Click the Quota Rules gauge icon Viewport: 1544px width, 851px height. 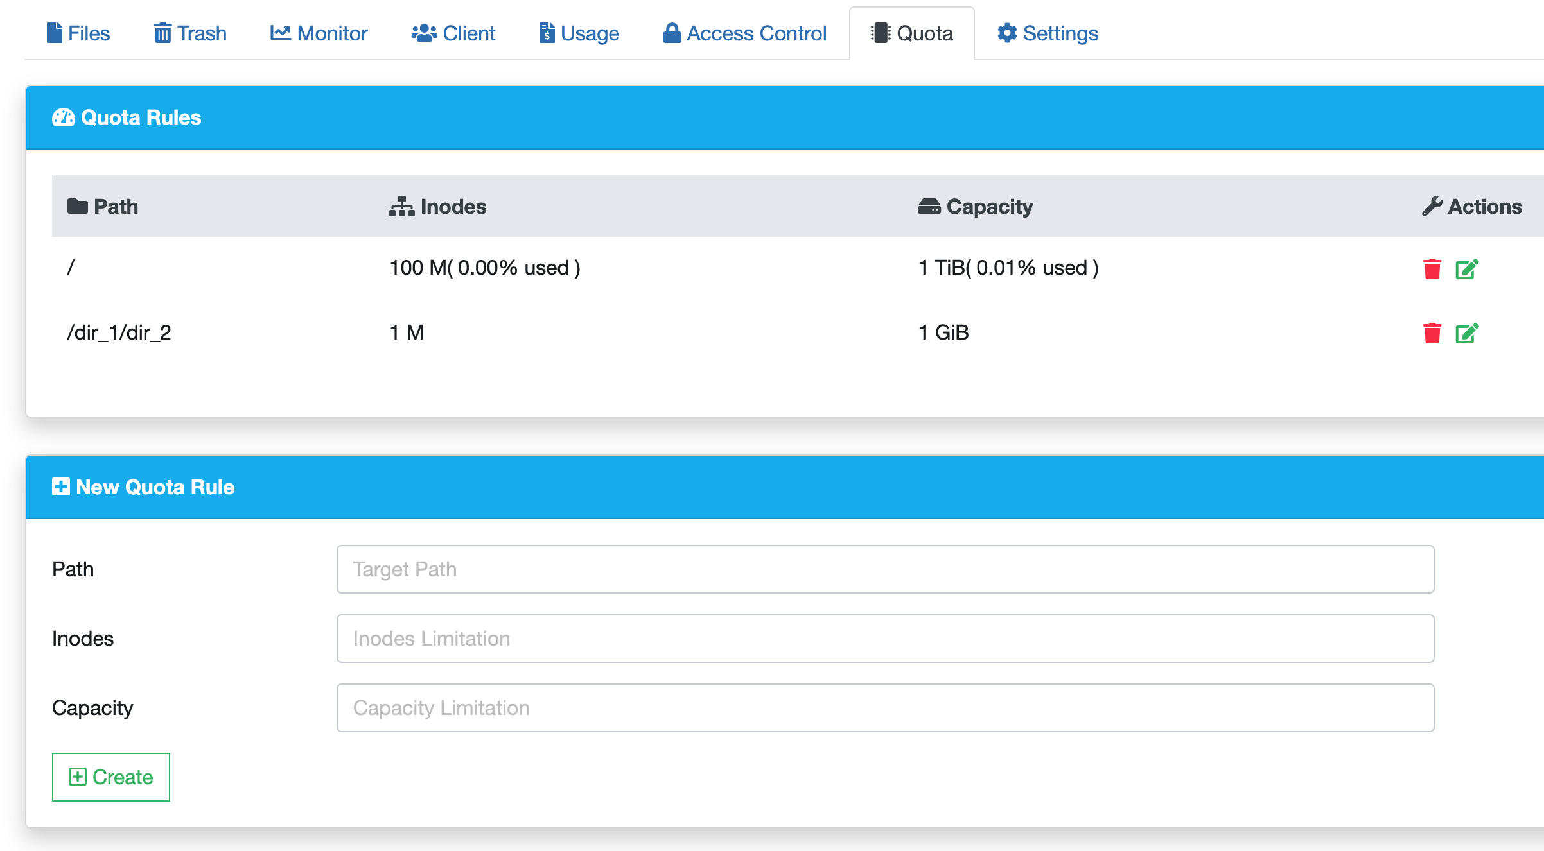[63, 117]
